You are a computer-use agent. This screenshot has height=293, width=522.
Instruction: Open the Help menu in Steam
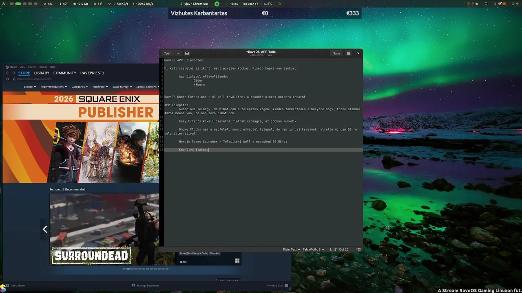(53, 67)
